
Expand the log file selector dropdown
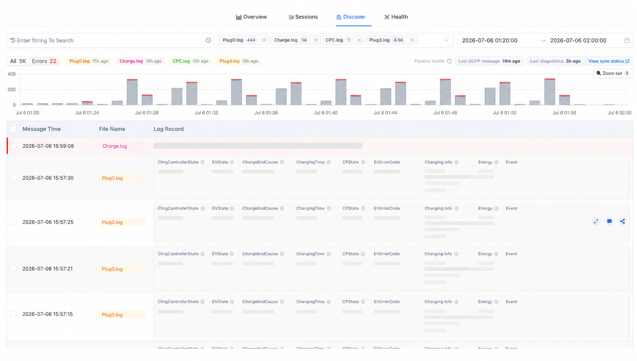point(446,40)
